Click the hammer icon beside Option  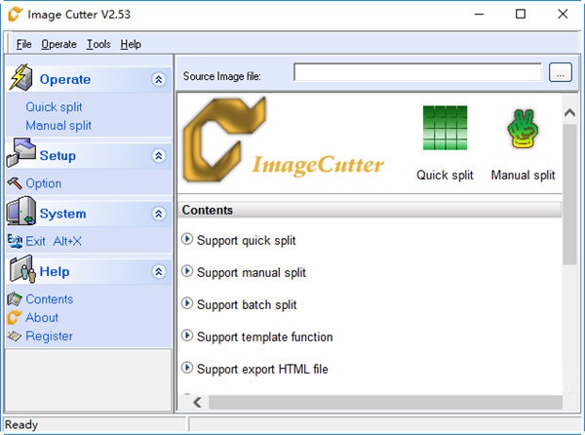pyautogui.click(x=15, y=183)
